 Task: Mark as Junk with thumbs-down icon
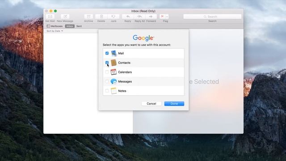tap(113, 17)
